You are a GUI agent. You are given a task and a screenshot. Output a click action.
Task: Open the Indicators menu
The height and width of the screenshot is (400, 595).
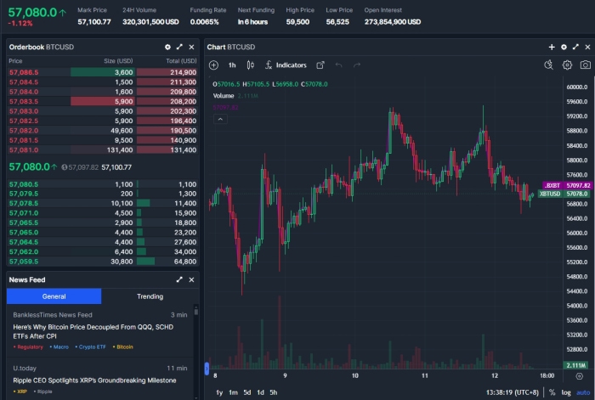pos(286,65)
